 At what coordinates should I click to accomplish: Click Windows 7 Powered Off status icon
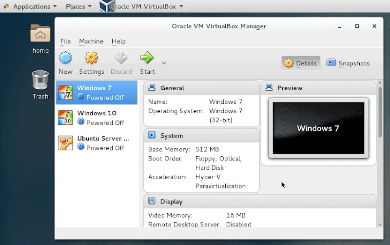point(81,96)
